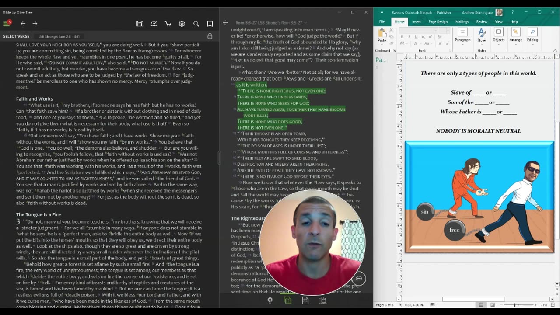Open the Help tab in Publisher
The height and width of the screenshot is (315, 560).
[514, 21]
